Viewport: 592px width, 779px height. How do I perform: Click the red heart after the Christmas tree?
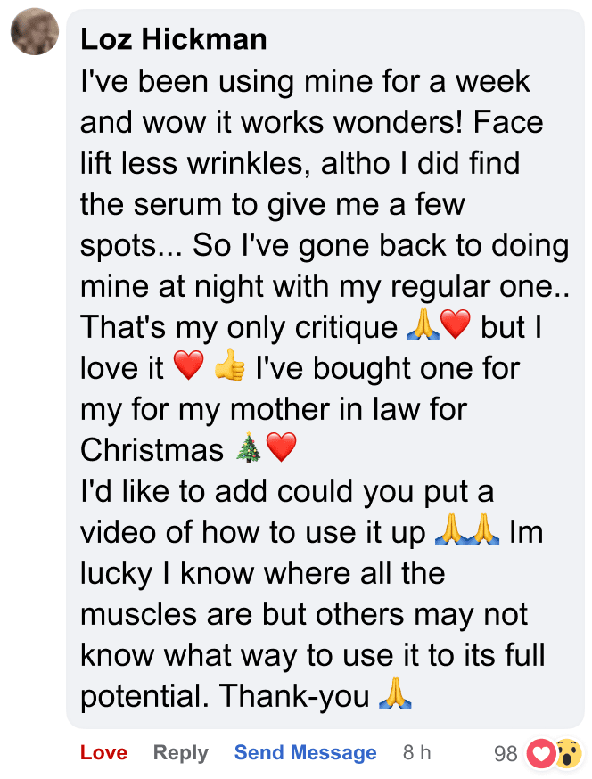click(281, 449)
